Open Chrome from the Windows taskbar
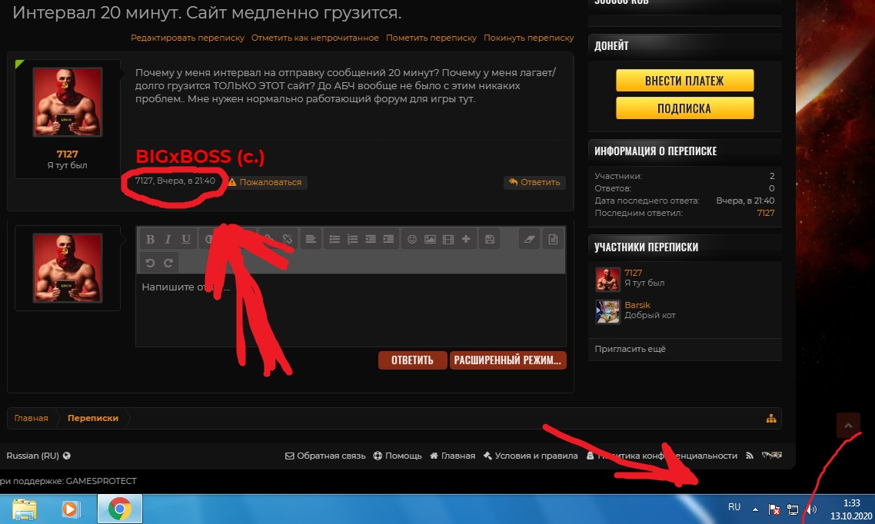 [118, 509]
